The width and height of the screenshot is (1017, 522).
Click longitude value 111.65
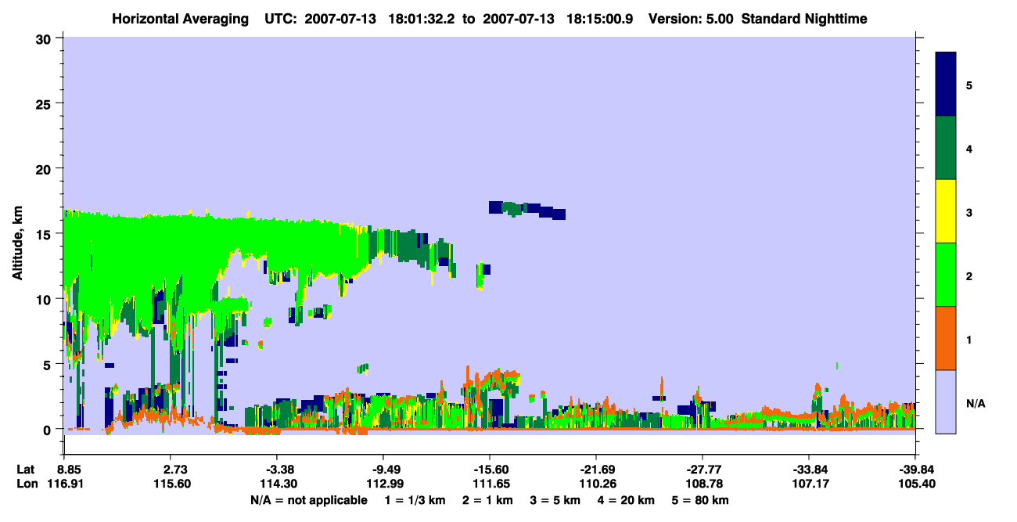490,484
